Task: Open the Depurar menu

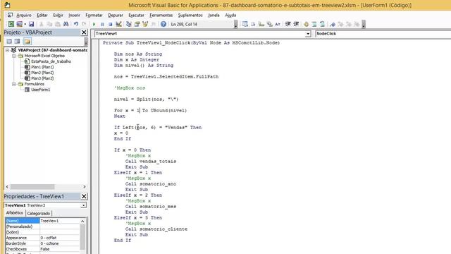Action: tap(116, 15)
